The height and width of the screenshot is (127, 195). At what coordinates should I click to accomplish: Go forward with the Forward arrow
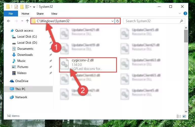(16, 21)
